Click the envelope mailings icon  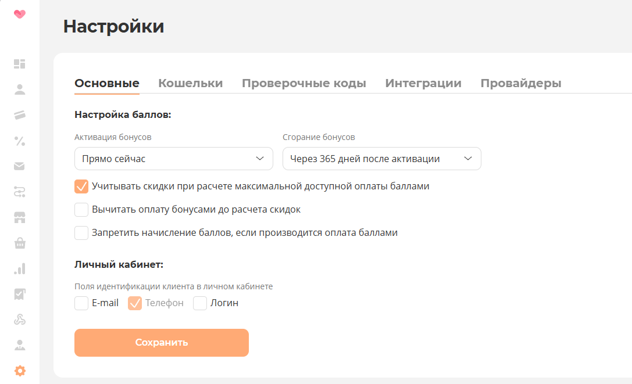[x=20, y=166]
